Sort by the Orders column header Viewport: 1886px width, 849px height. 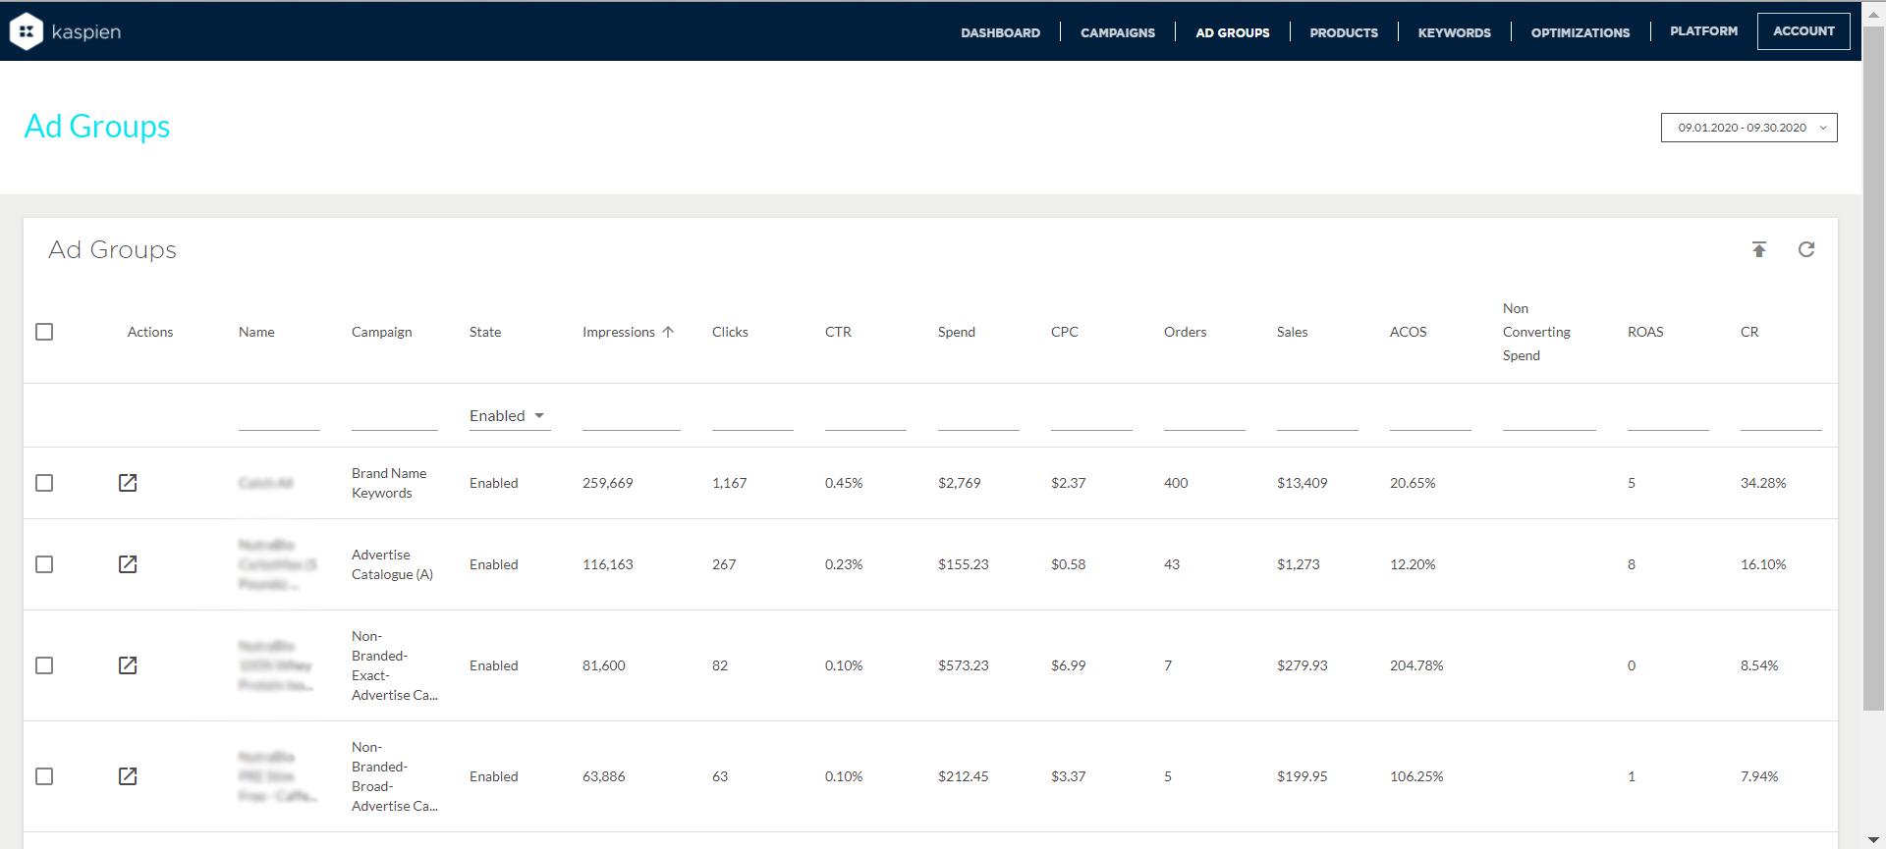pos(1185,332)
